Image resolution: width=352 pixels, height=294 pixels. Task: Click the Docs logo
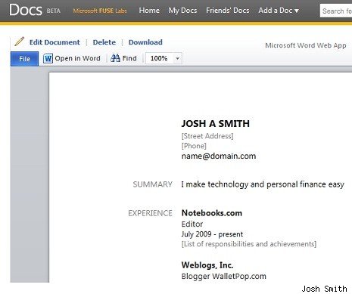point(26,10)
